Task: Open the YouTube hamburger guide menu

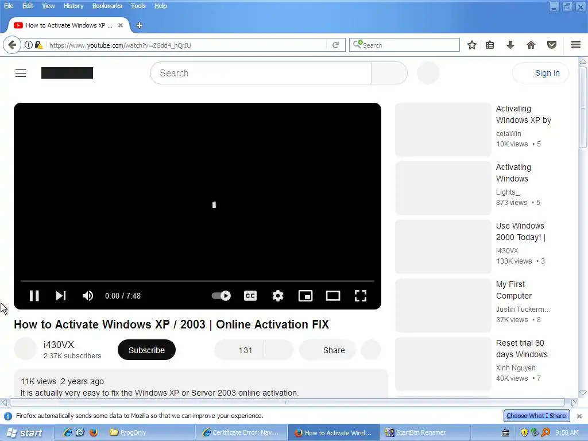Action: tap(21, 73)
